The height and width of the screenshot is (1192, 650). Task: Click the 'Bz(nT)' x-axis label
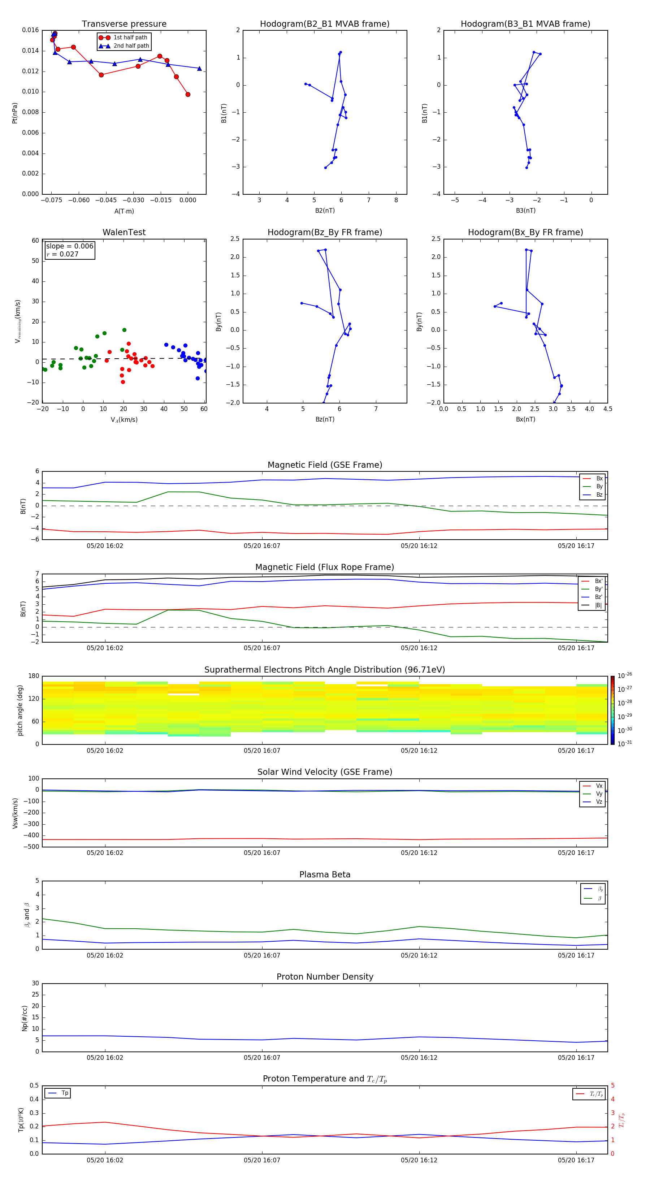click(x=325, y=419)
